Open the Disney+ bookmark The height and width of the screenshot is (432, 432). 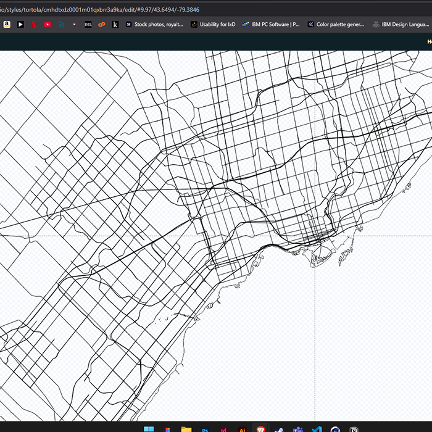coord(61,25)
